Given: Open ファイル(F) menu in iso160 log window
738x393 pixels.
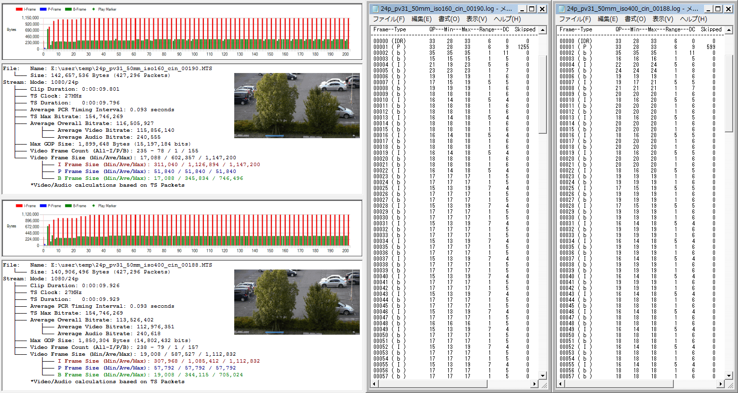Looking at the screenshot, I should (x=389, y=19).
